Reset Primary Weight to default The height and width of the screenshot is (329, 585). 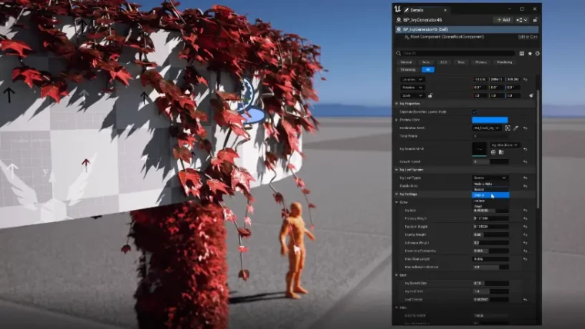click(x=525, y=219)
